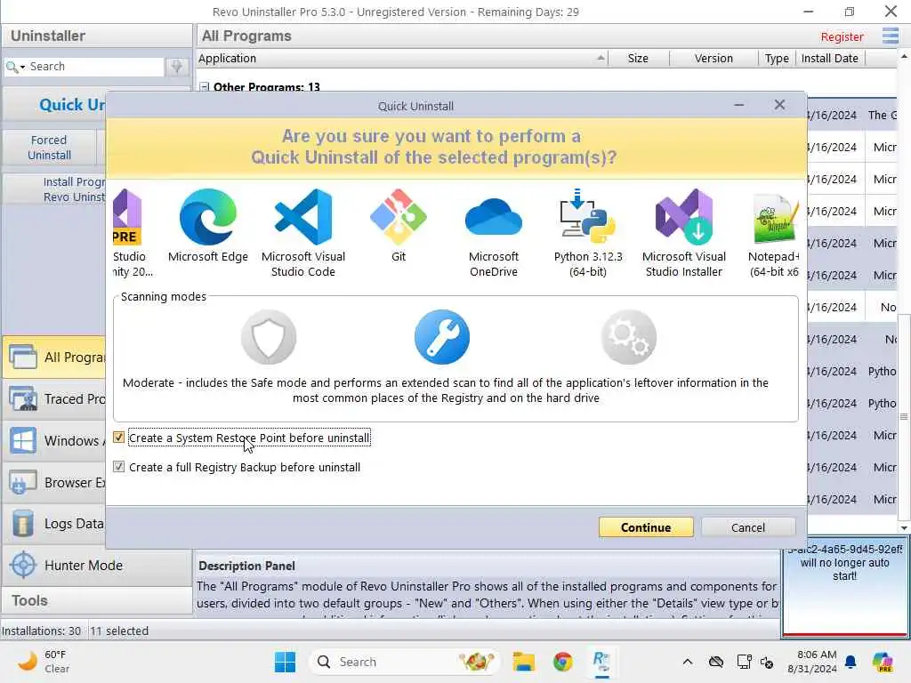Open Google Chrome from the taskbar
The image size is (911, 683).
pyautogui.click(x=562, y=662)
